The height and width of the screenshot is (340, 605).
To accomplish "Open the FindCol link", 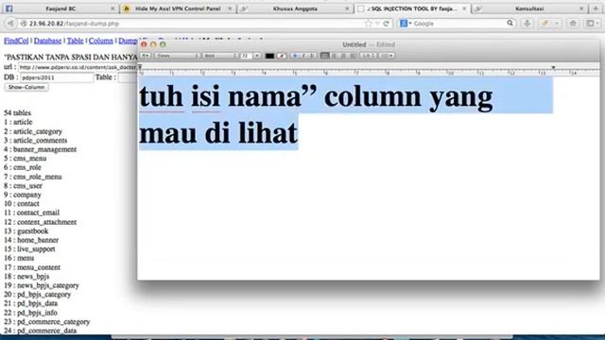I will pos(16,41).
